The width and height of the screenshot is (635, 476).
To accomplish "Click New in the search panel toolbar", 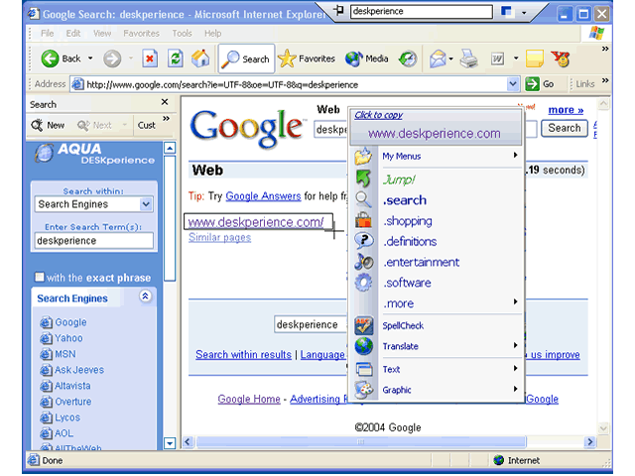I will tap(49, 125).
